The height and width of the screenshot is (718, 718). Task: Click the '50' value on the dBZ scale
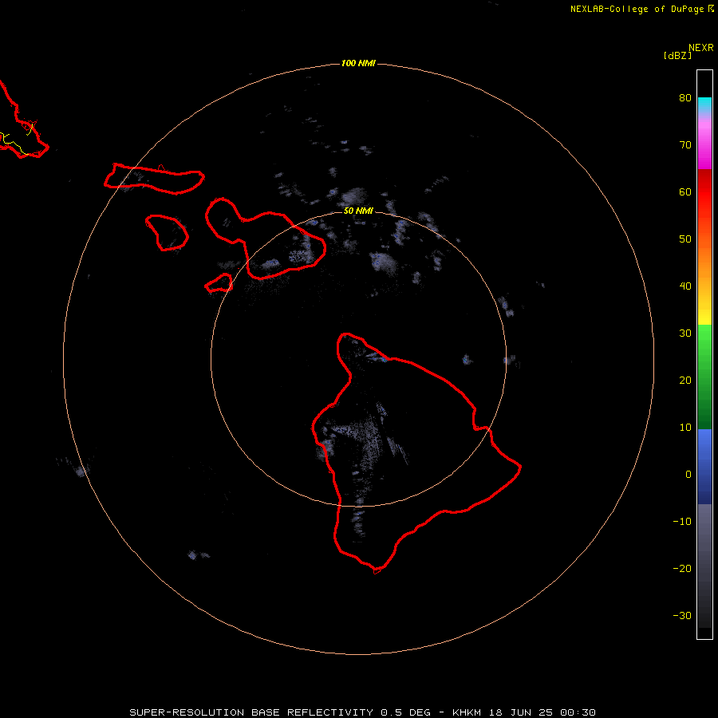click(x=685, y=239)
